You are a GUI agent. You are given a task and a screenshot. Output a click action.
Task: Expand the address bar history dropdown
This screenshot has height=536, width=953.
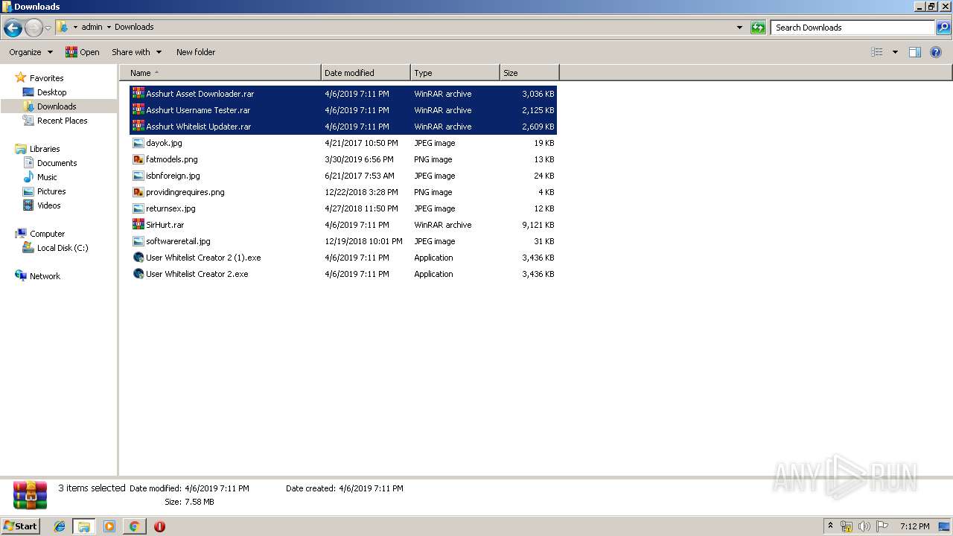pyautogui.click(x=739, y=28)
